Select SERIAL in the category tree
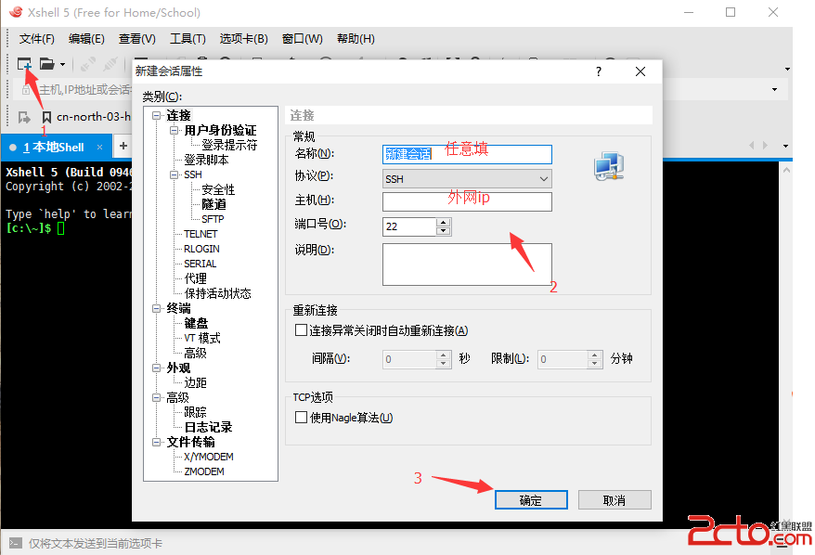815x555 pixels. 201,264
